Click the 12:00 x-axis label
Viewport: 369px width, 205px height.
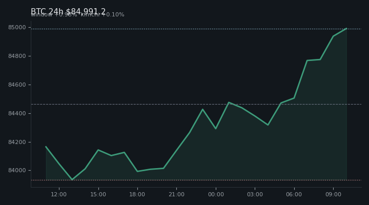tap(59, 194)
